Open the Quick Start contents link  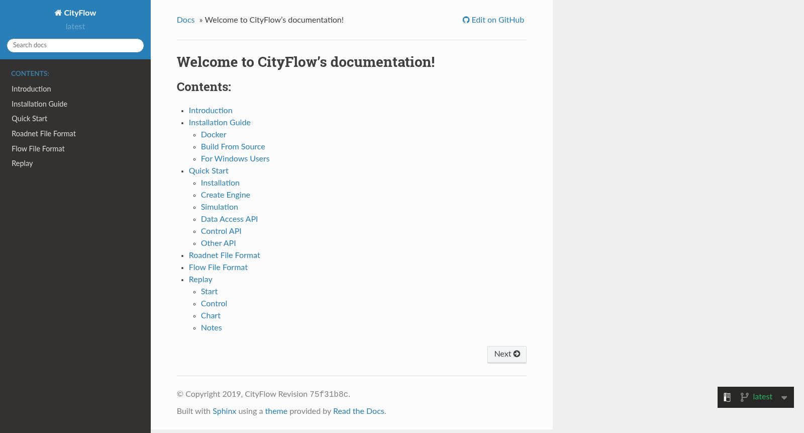(209, 171)
